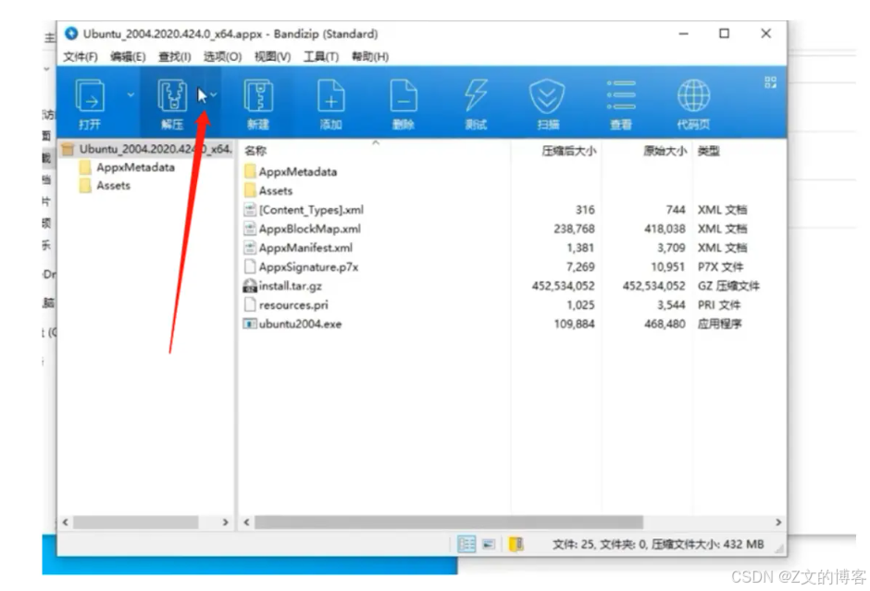This screenshot has width=870, height=591.
Task: Click the 删除 delete toolbar icon
Action: 404,105
